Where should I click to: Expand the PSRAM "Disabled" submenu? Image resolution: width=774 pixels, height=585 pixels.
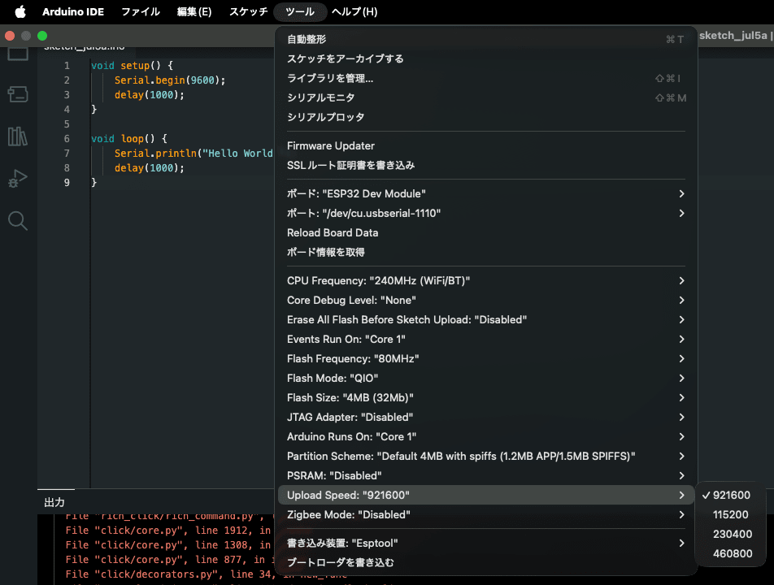486,475
